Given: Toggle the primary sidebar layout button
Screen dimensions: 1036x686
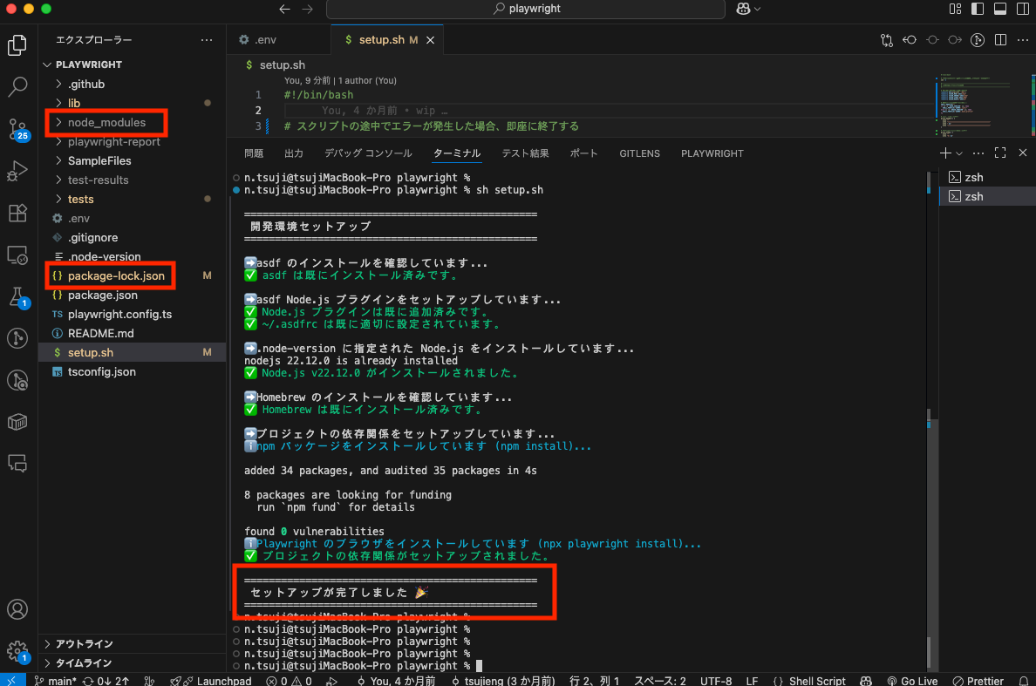Looking at the screenshot, I should [977, 9].
